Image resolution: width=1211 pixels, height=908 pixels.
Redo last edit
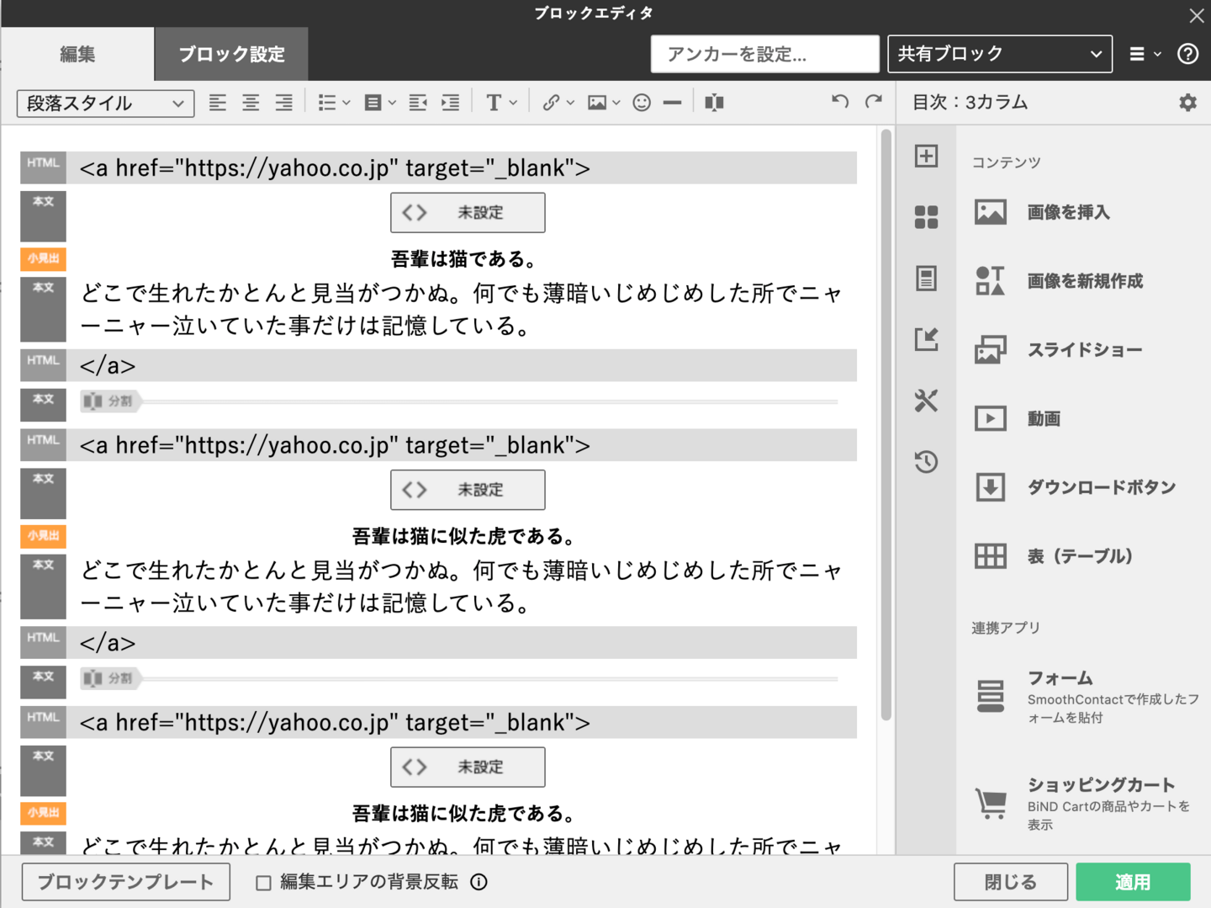tap(874, 102)
